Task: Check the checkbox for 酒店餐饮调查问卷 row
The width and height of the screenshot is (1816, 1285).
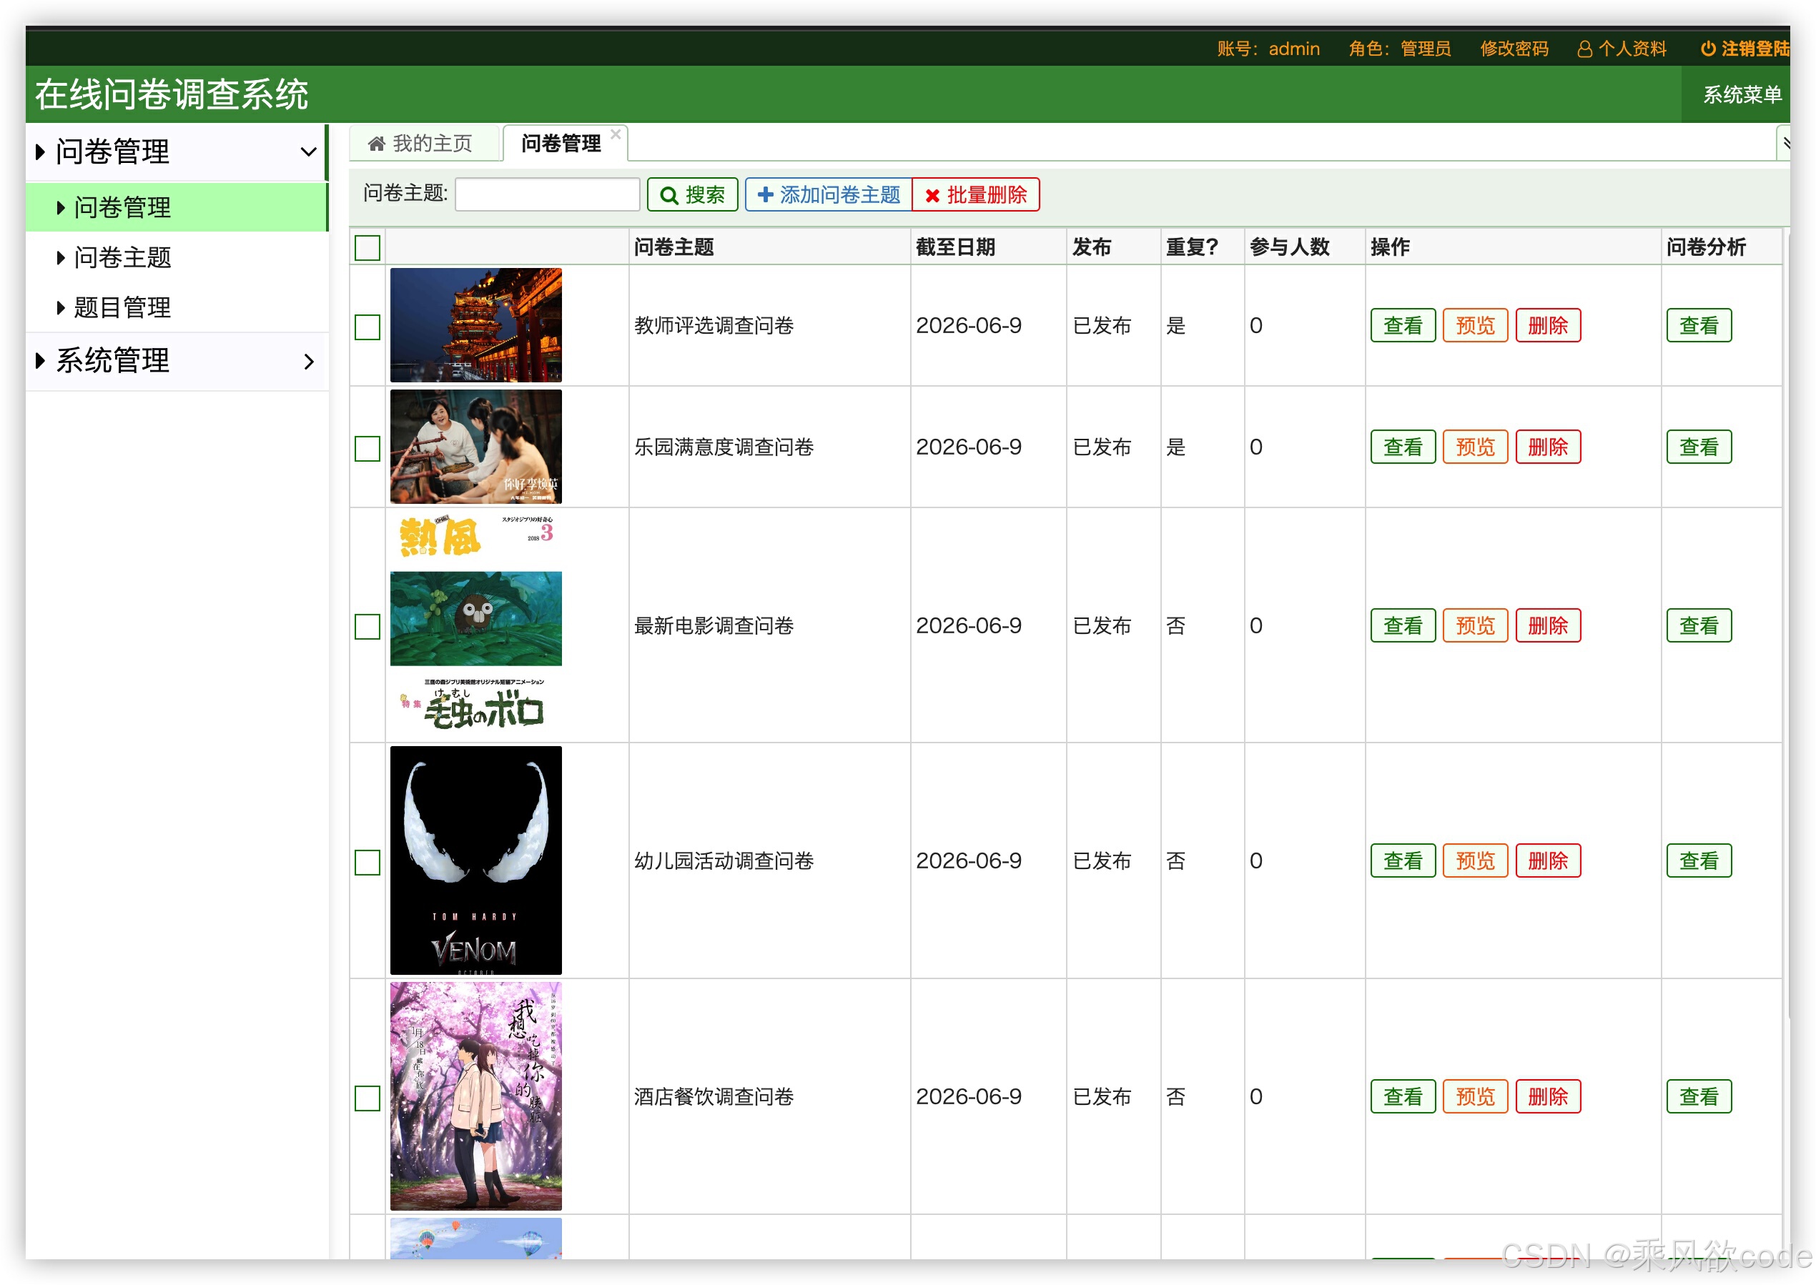Action: [367, 1098]
